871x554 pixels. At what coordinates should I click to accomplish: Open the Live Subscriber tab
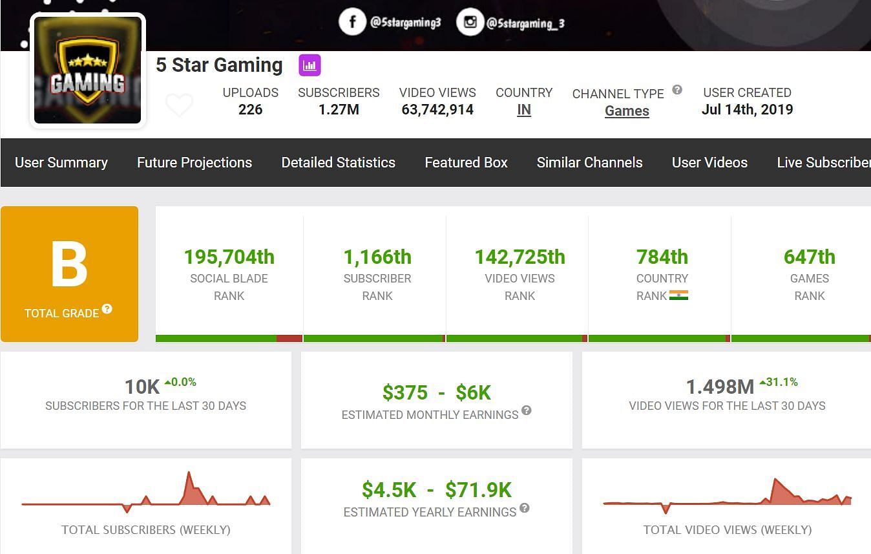pos(823,163)
